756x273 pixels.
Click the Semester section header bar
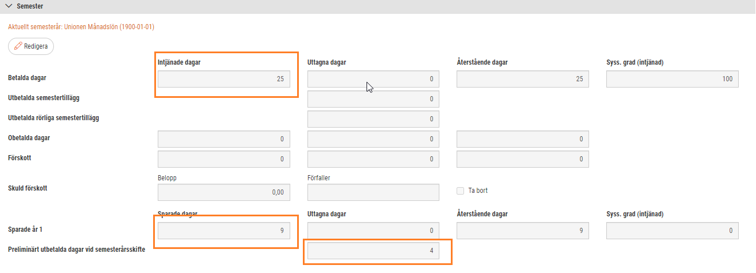pyautogui.click(x=378, y=6)
